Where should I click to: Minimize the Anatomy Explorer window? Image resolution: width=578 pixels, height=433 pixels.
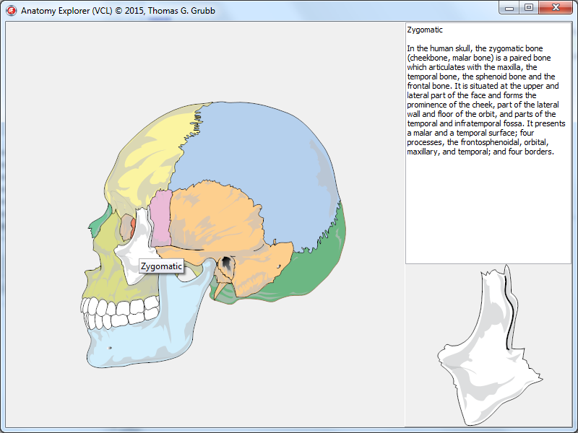coord(509,8)
